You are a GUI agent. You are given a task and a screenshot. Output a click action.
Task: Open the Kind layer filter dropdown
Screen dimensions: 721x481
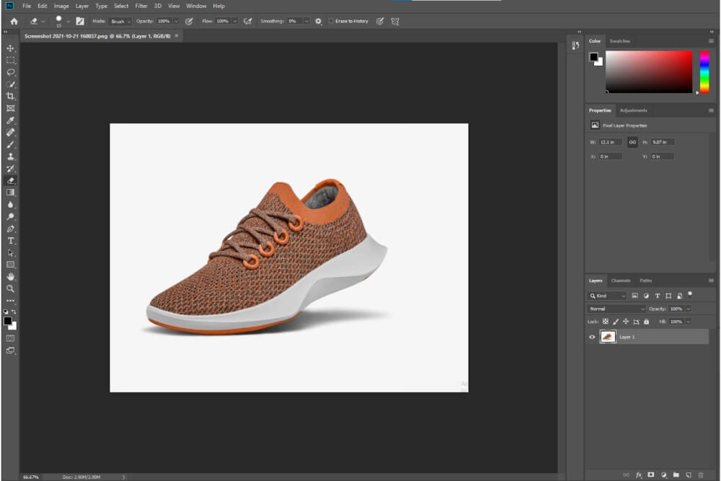[607, 296]
